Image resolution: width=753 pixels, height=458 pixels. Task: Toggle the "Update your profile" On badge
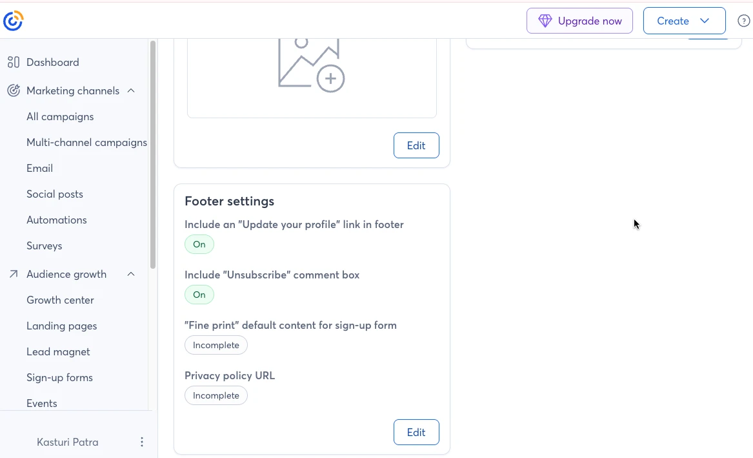(199, 244)
